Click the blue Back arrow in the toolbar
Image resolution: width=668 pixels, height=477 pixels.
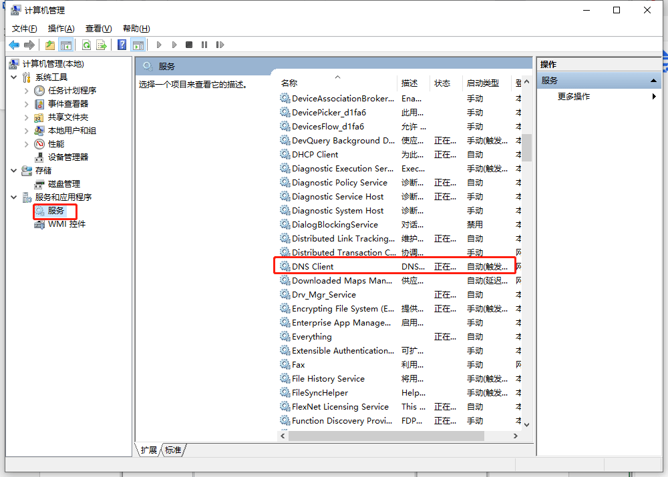point(14,45)
